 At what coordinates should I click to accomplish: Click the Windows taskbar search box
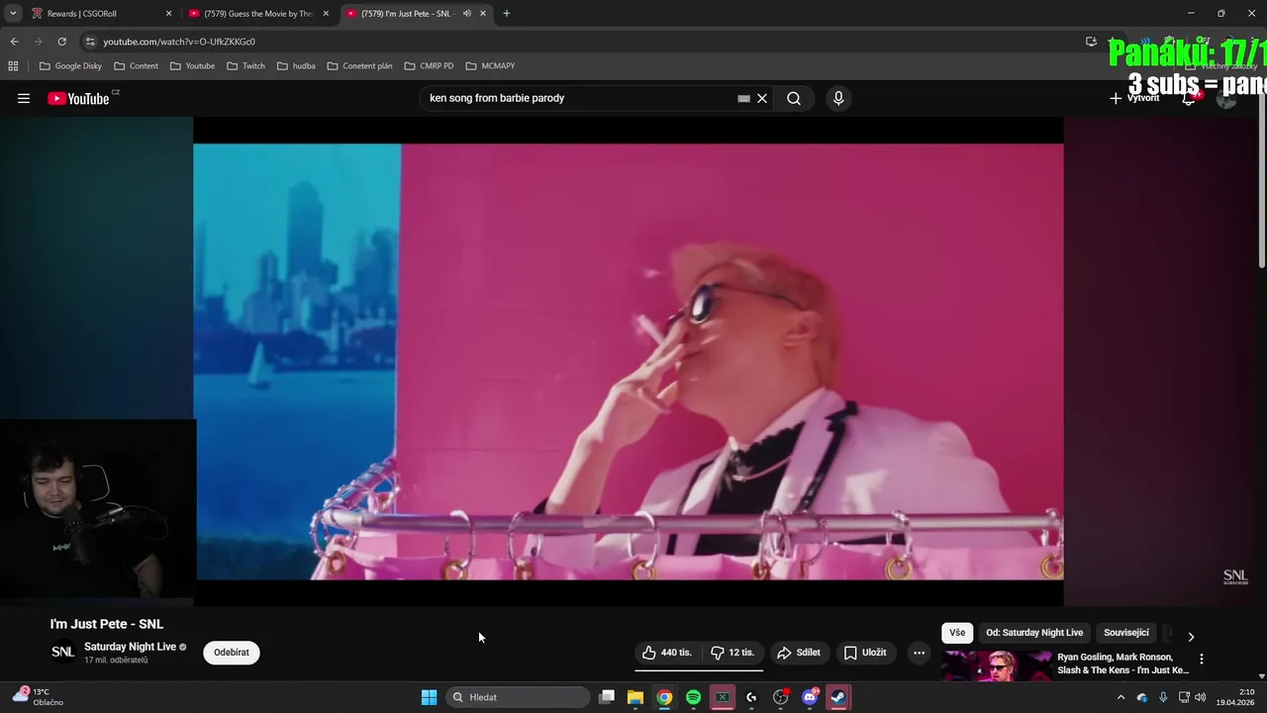[x=518, y=697]
